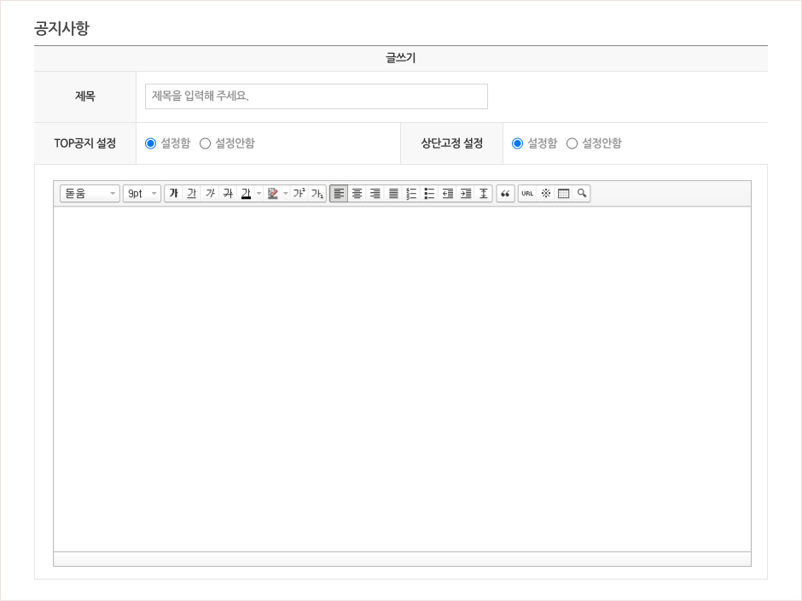
Task: Insert a hyperlink with URL button
Action: point(527,194)
